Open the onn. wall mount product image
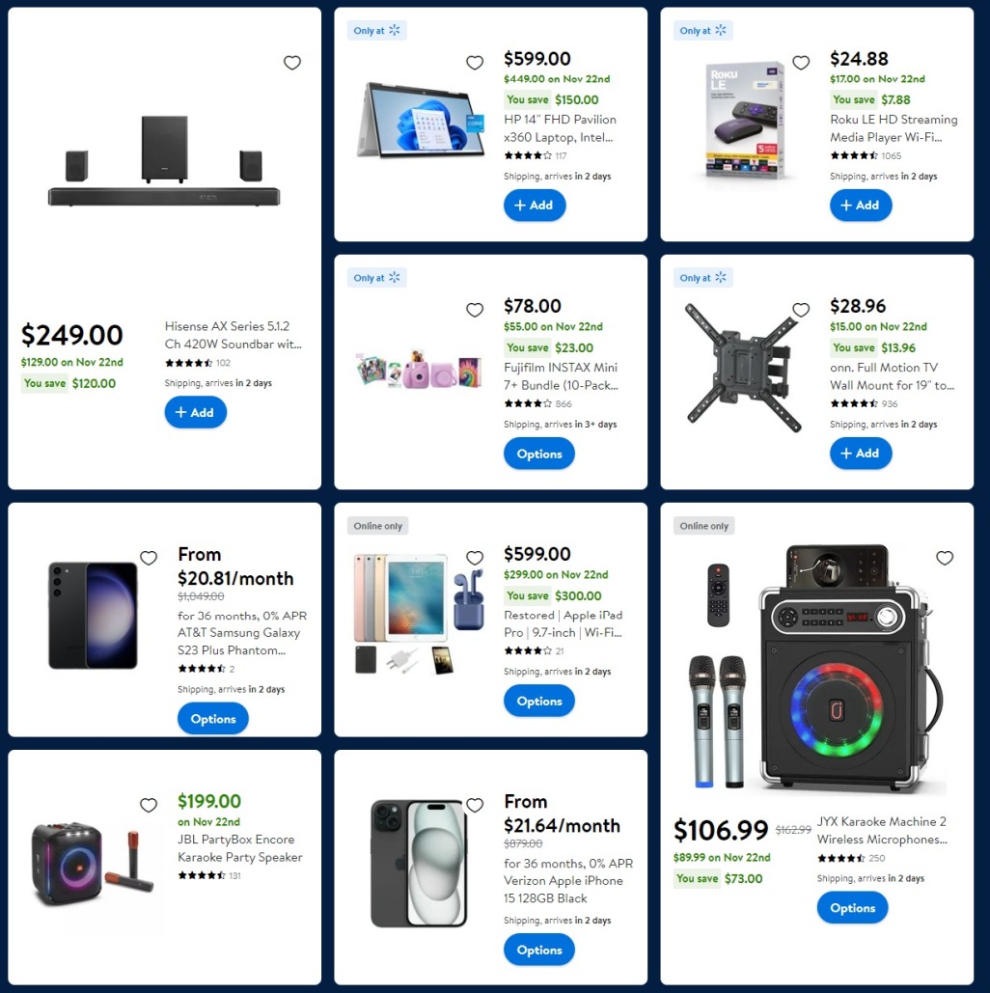Image resolution: width=990 pixels, height=993 pixels. [x=744, y=367]
